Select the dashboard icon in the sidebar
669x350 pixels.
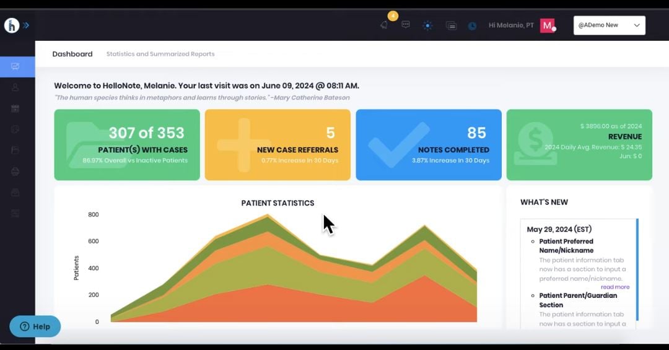[x=15, y=66]
